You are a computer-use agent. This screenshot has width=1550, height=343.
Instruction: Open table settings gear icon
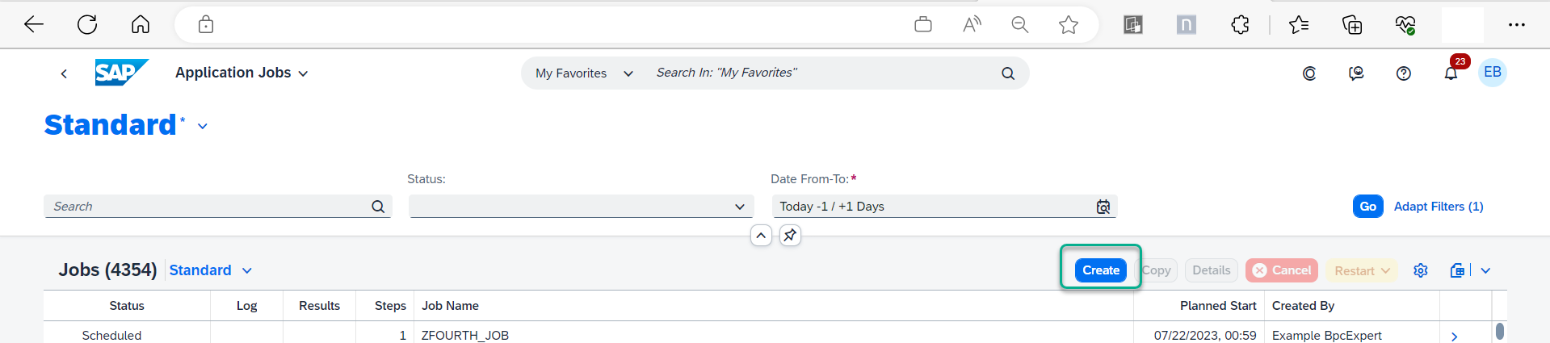click(x=1421, y=270)
